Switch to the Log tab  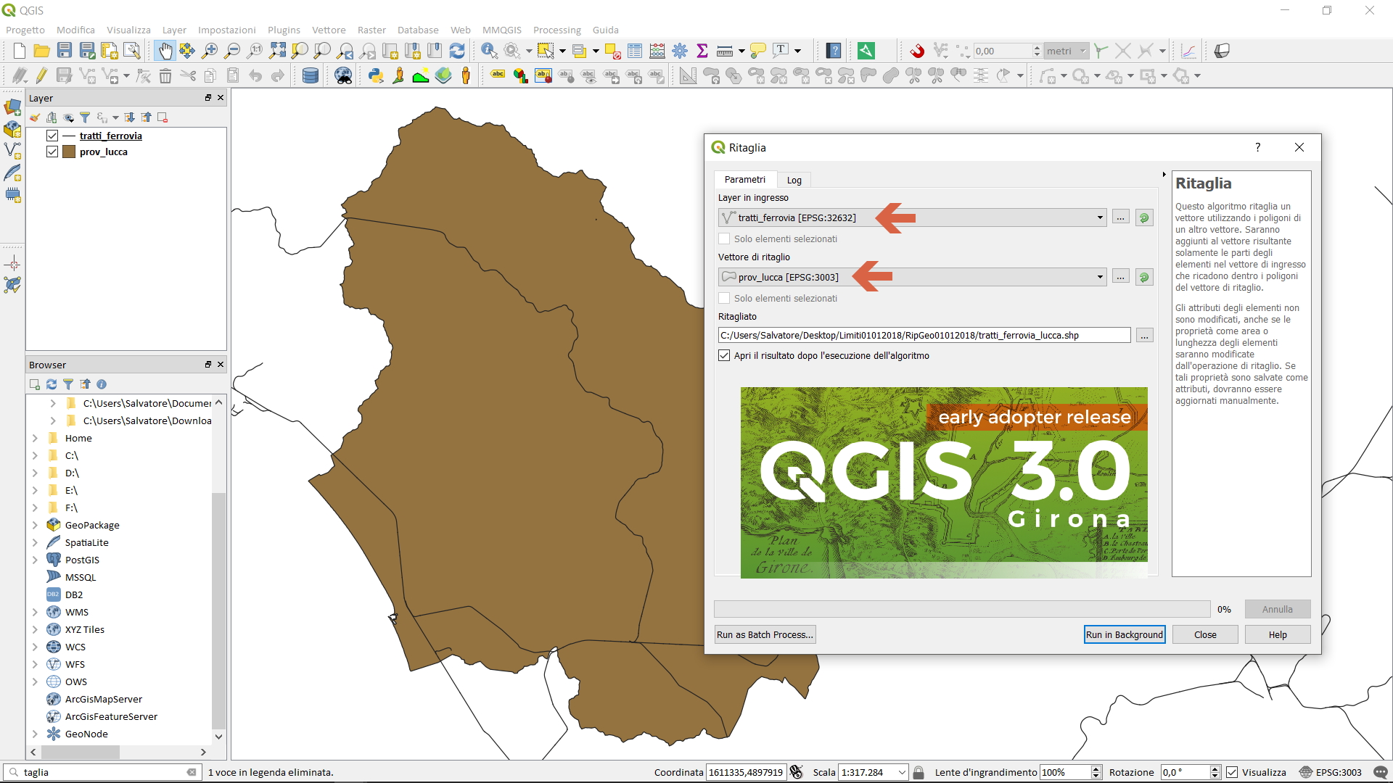point(794,180)
